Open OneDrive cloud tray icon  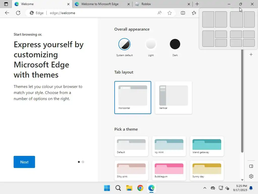[213, 188]
